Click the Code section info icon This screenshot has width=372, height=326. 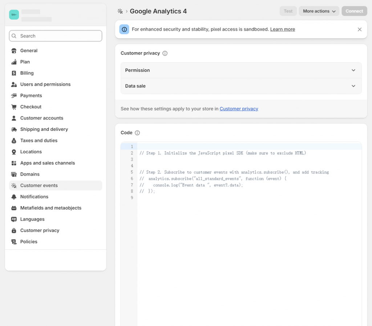tap(137, 133)
